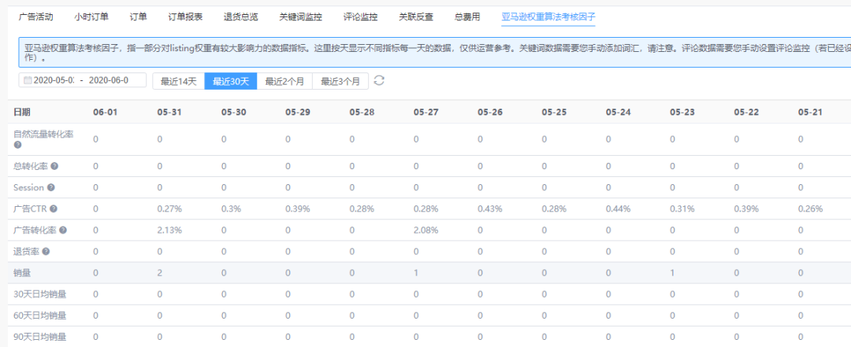
Task: Open 评论监控 tab
Action: pyautogui.click(x=360, y=17)
